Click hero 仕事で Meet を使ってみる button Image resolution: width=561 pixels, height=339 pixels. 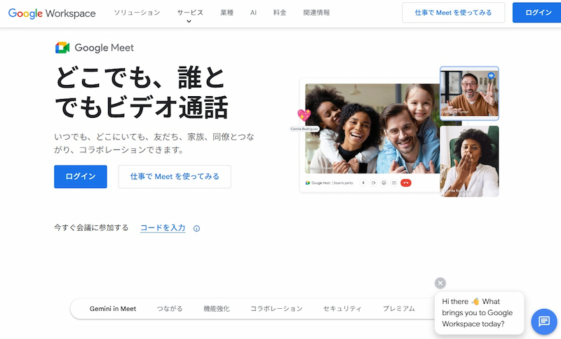[175, 176]
